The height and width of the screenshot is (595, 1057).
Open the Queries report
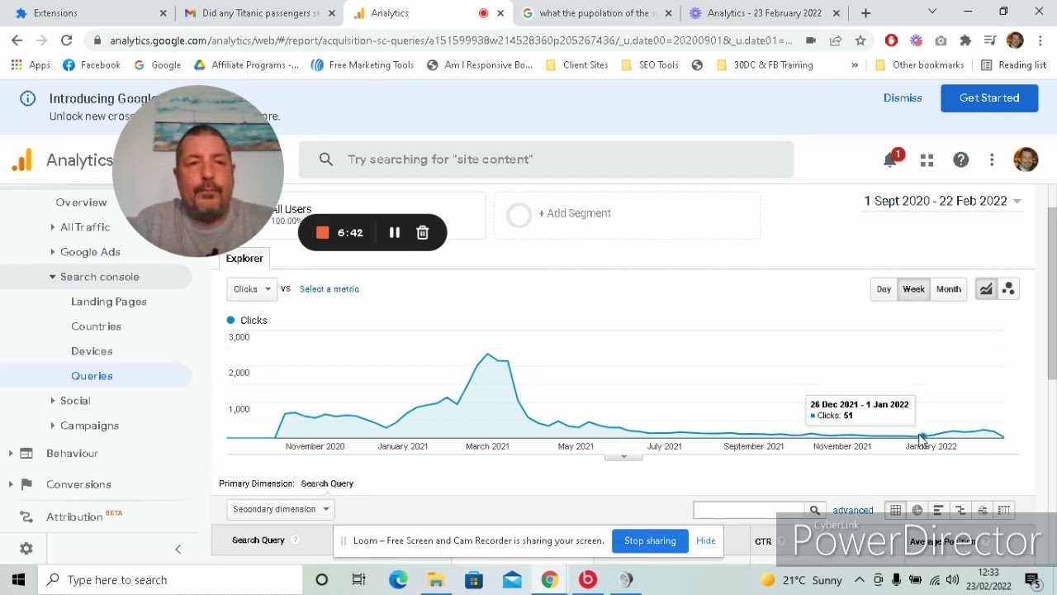(x=92, y=376)
